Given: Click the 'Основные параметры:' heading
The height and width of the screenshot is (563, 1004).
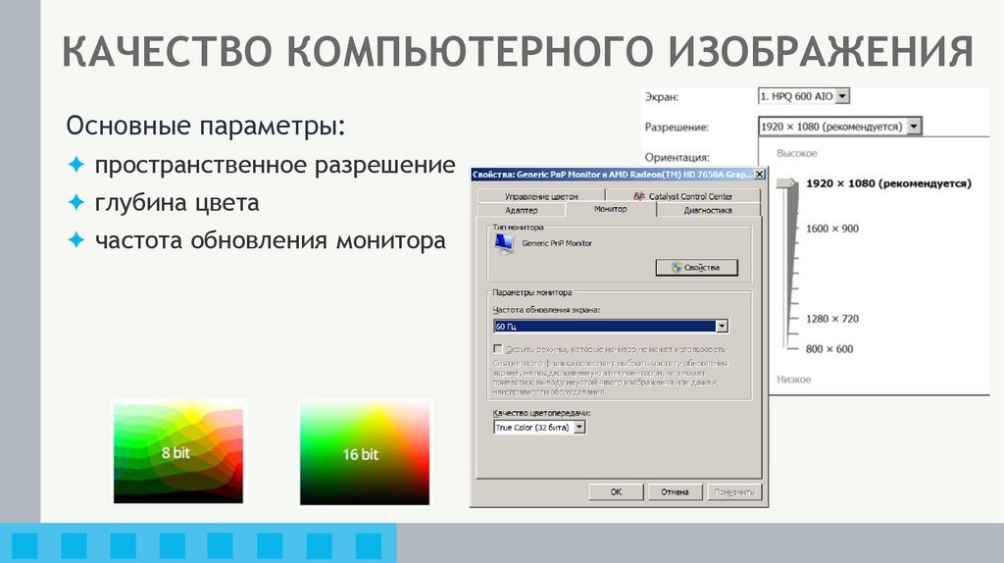Looking at the screenshot, I should 206,126.
